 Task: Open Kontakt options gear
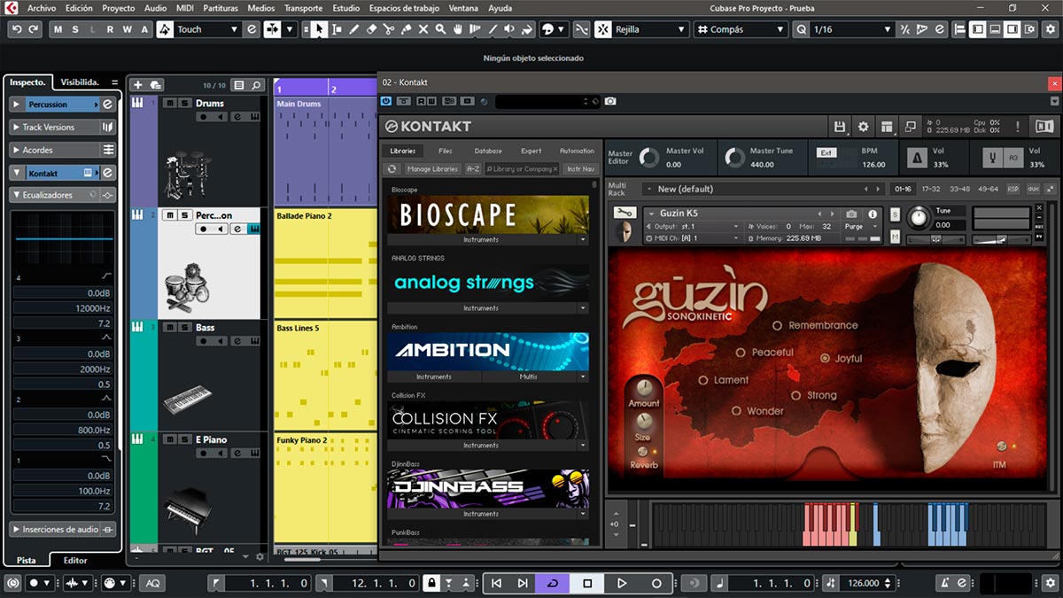tap(863, 126)
